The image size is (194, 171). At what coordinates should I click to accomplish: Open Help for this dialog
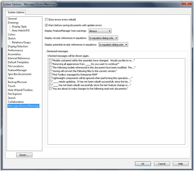point(180,164)
